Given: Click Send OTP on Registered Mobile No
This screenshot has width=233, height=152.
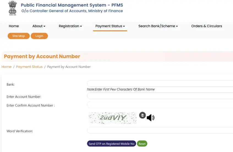Looking at the screenshot, I should click(111, 144).
